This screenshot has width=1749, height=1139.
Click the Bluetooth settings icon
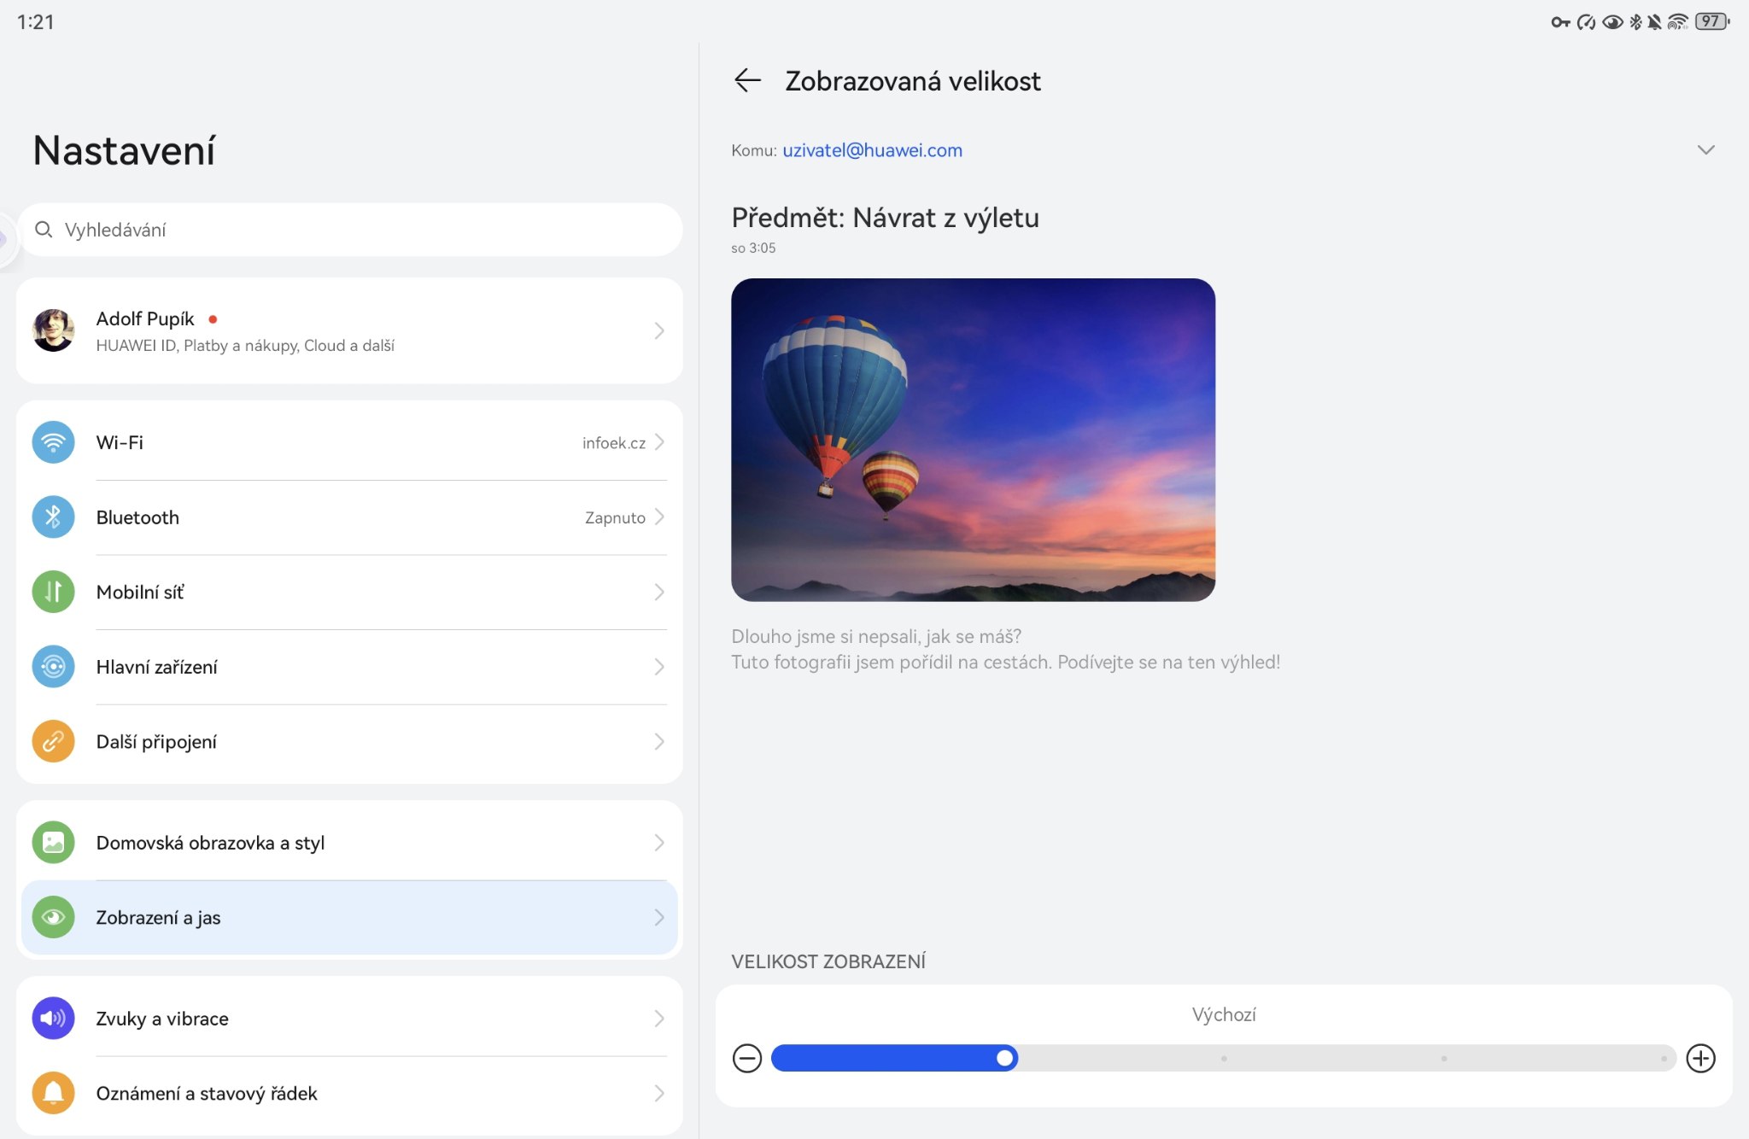click(x=53, y=517)
